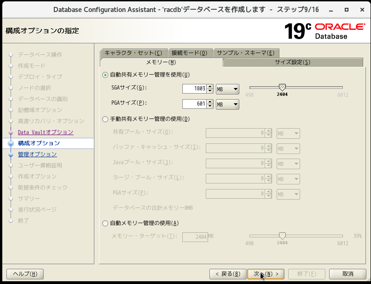Maximize the Database Configuration Assistant window

point(347,10)
